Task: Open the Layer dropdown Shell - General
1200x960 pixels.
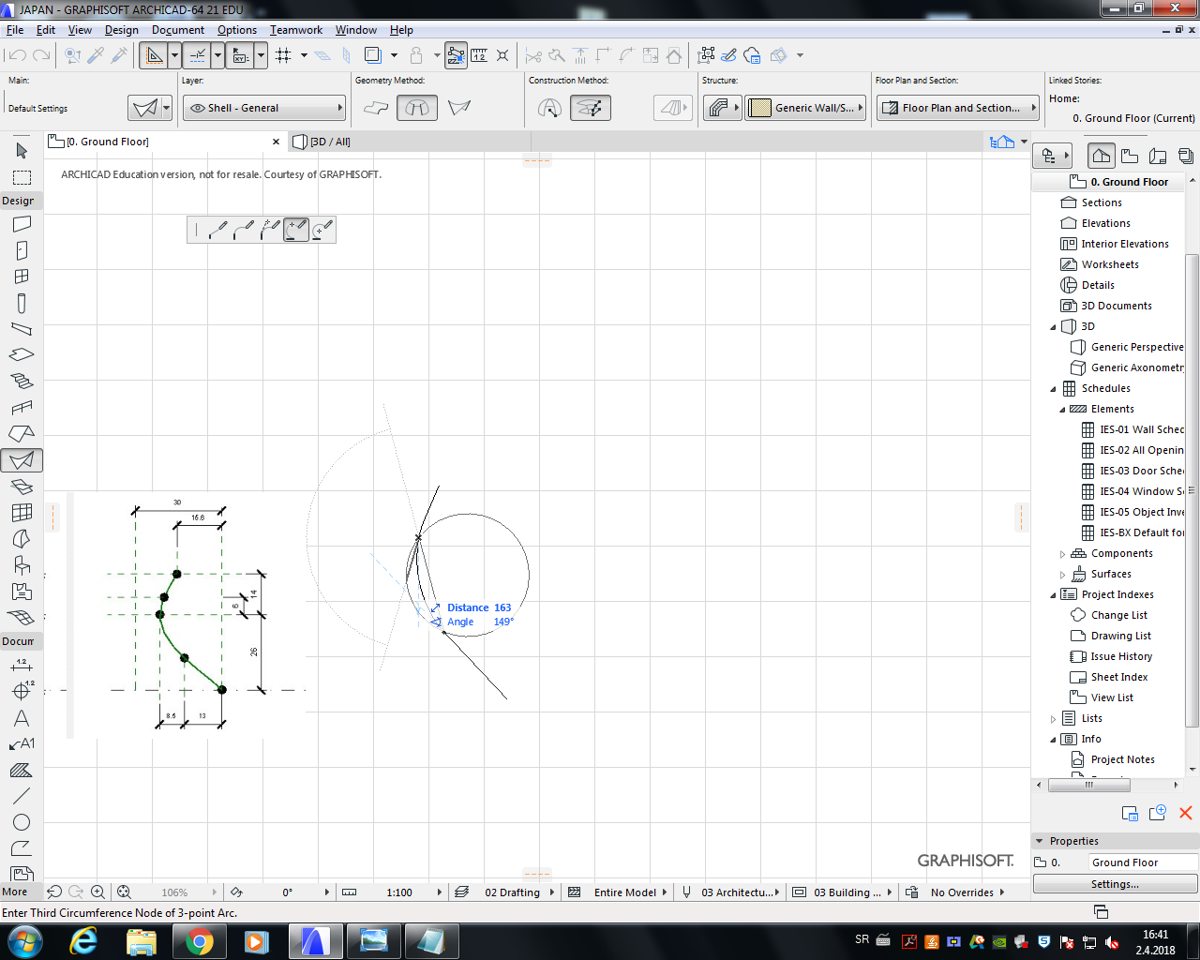Action: [264, 108]
